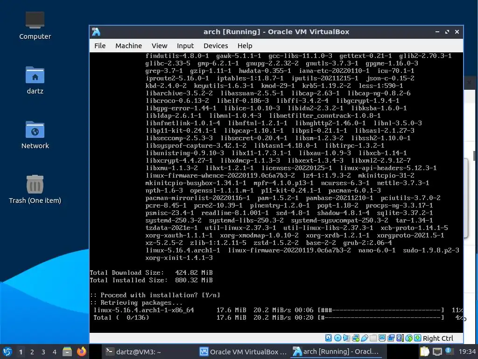Click the scrollbar of the background window

pyautogui.click(x=475, y=156)
